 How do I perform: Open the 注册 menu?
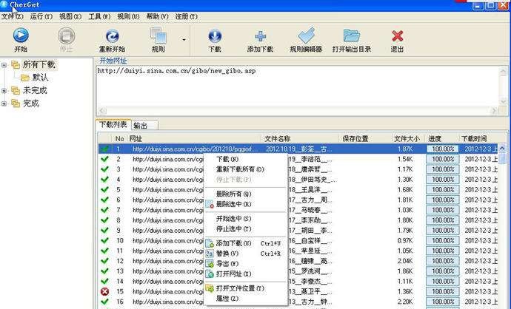pyautogui.click(x=187, y=16)
